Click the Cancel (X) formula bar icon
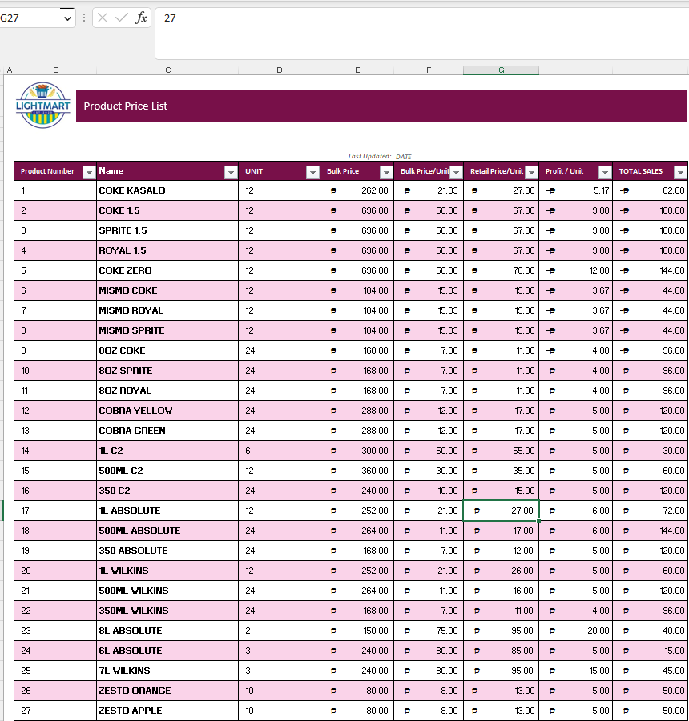Viewport: 689px width, 721px height. click(103, 18)
